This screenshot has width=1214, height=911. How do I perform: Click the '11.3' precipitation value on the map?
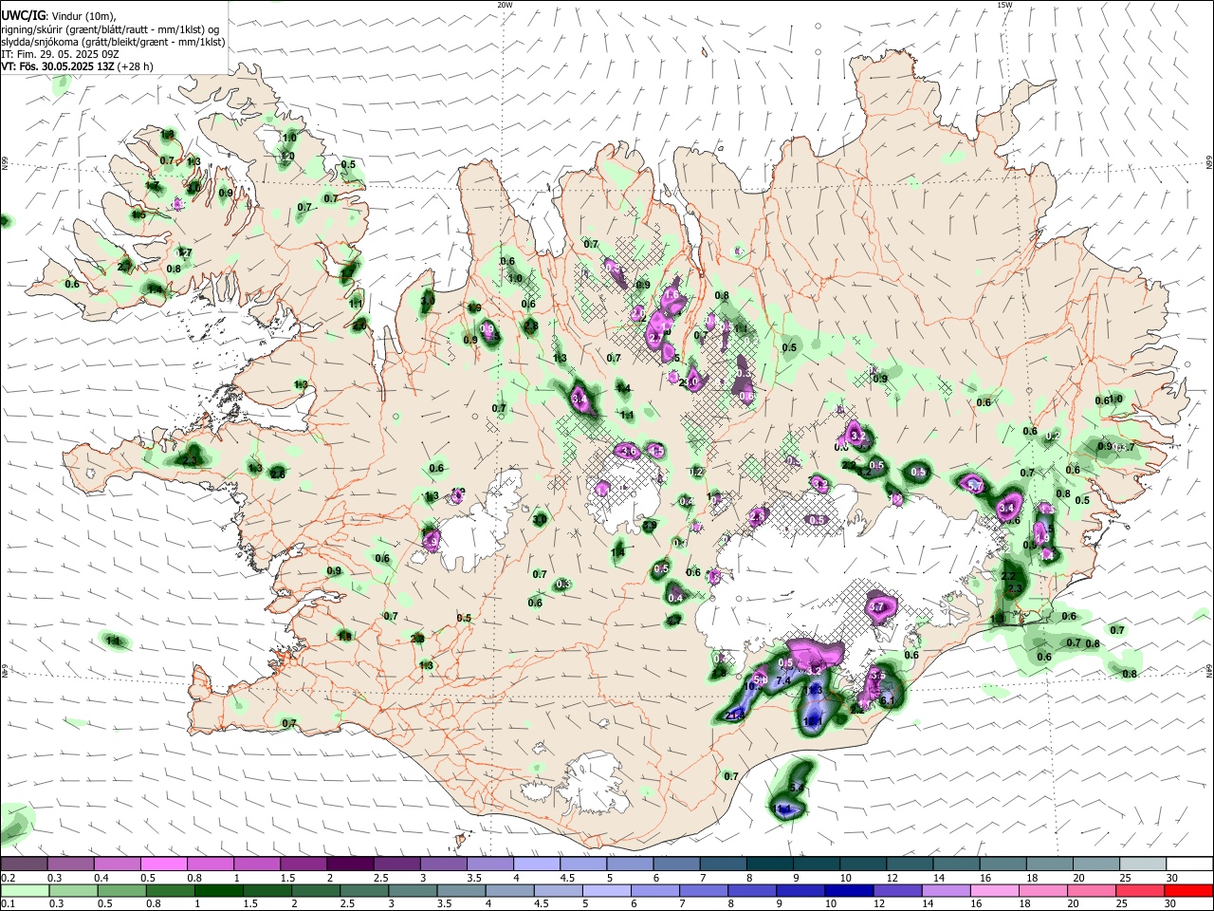click(x=813, y=691)
